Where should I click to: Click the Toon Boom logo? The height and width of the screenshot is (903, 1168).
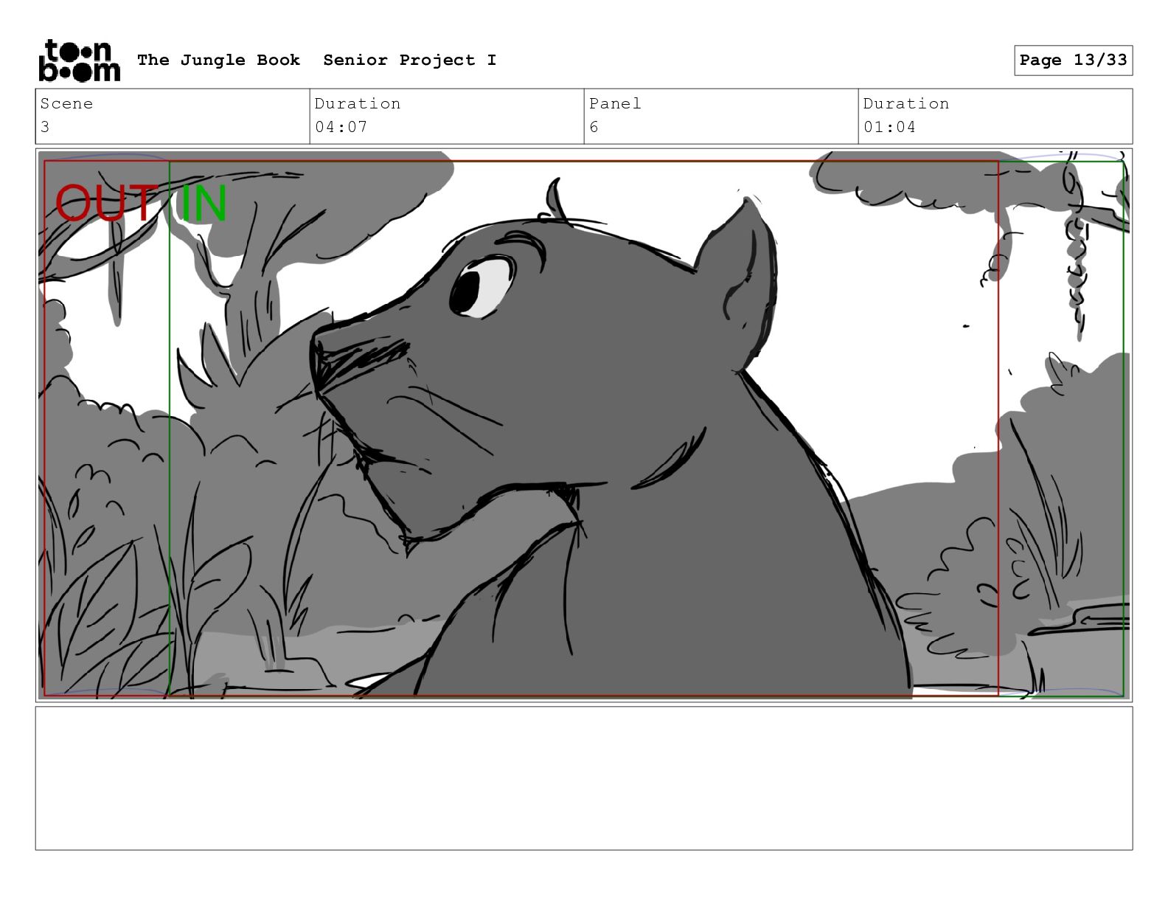coord(79,60)
